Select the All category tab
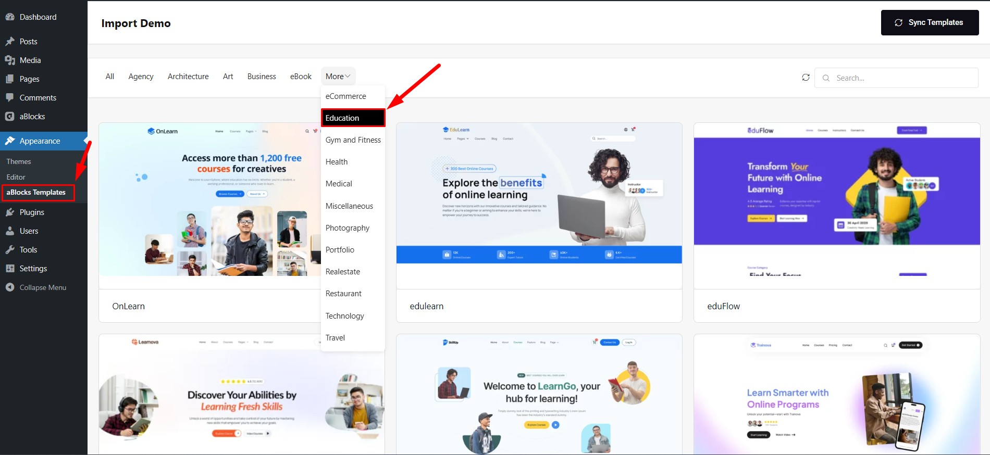 [x=110, y=77]
